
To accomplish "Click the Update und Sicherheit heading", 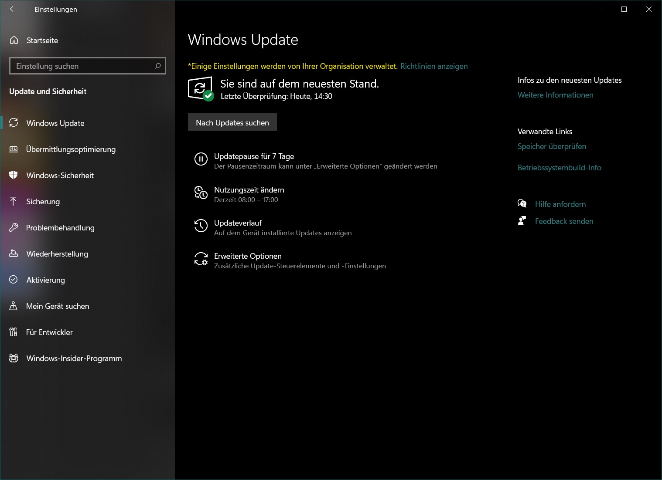I will [x=48, y=91].
